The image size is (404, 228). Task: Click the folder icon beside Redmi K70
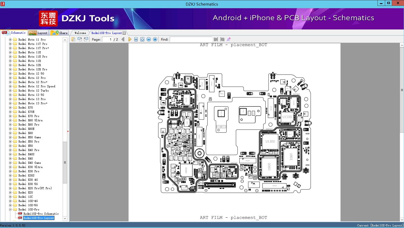pyautogui.click(x=15, y=107)
